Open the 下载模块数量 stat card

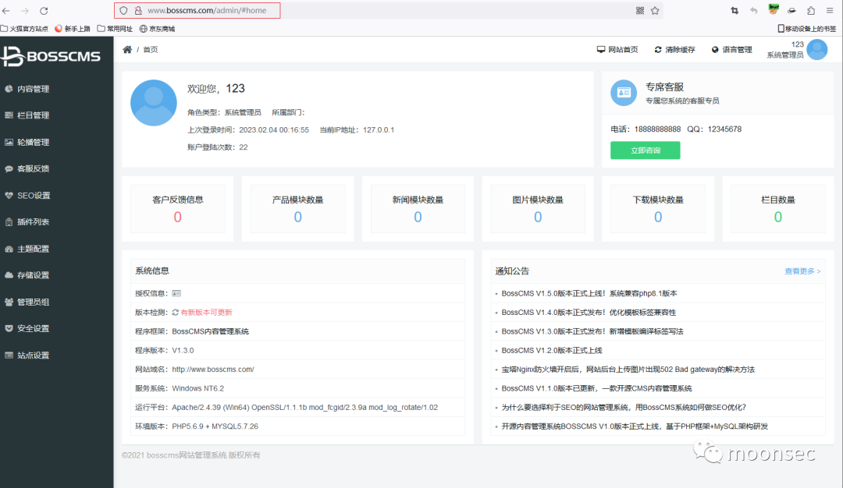658,209
